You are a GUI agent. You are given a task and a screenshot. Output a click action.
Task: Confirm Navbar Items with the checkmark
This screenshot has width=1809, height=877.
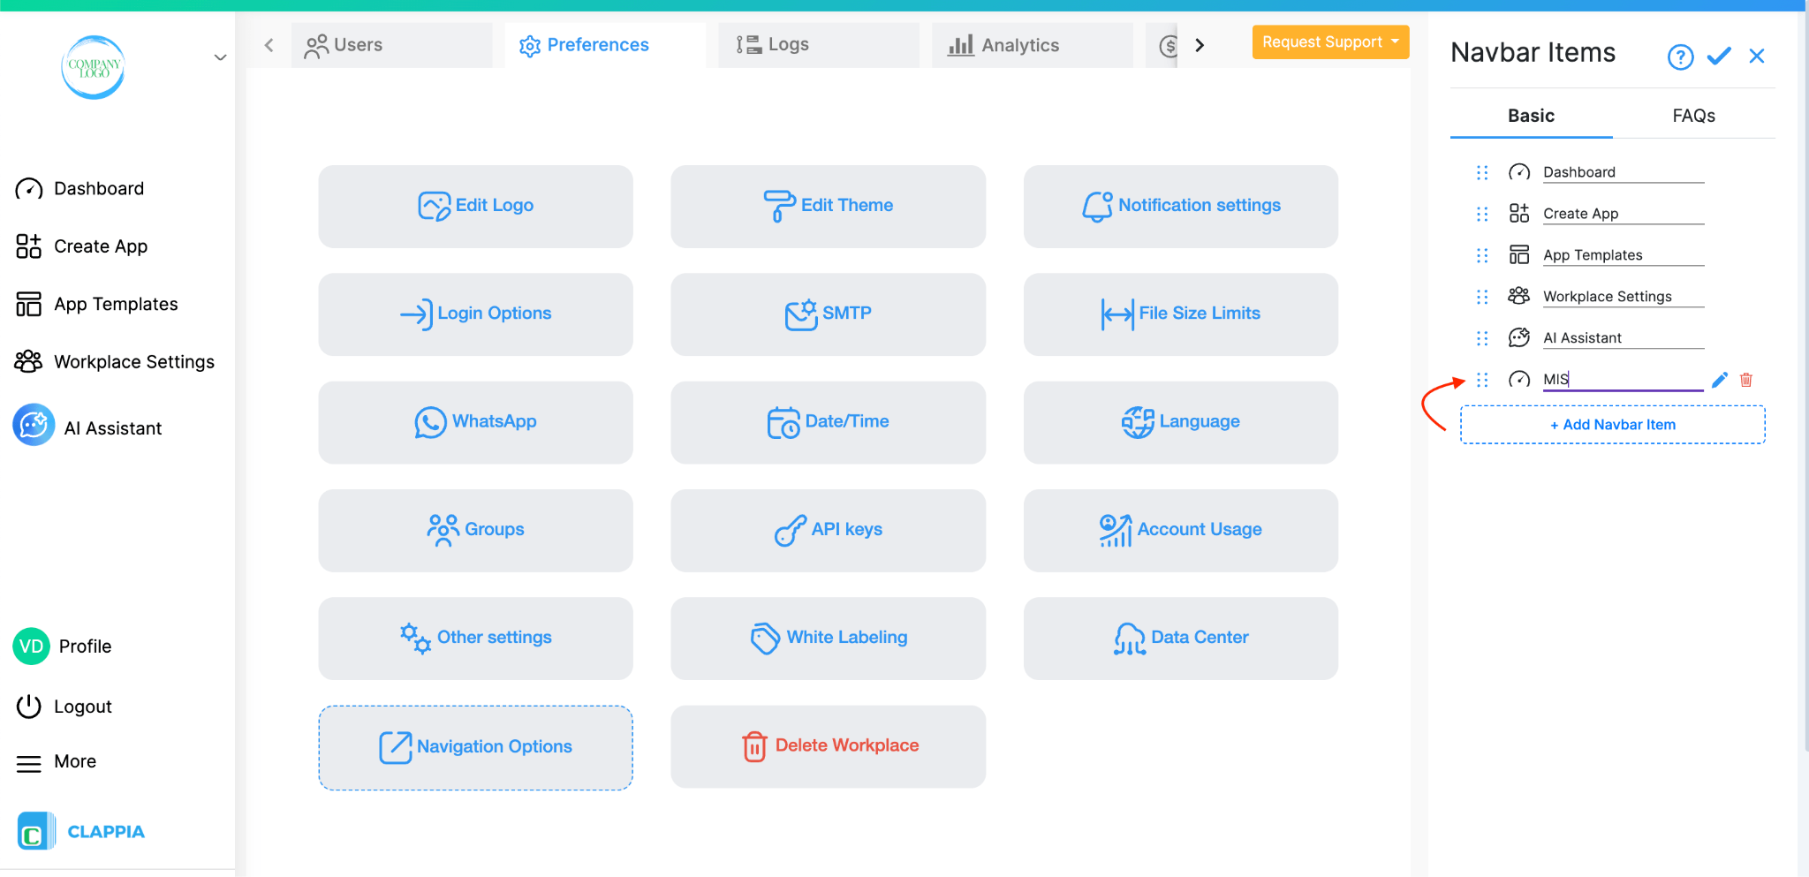point(1719,56)
